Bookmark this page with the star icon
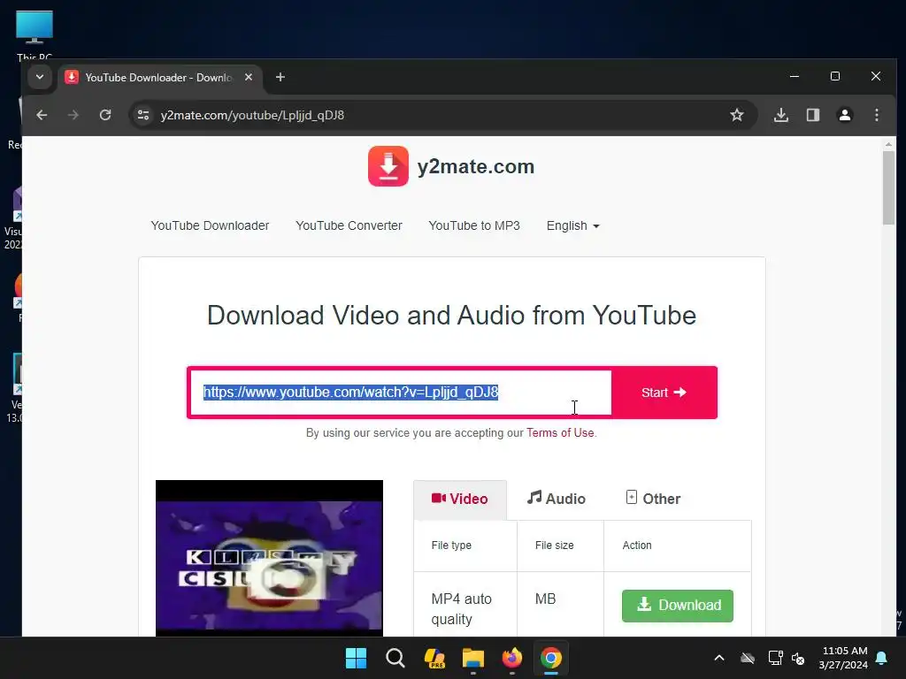 click(737, 115)
